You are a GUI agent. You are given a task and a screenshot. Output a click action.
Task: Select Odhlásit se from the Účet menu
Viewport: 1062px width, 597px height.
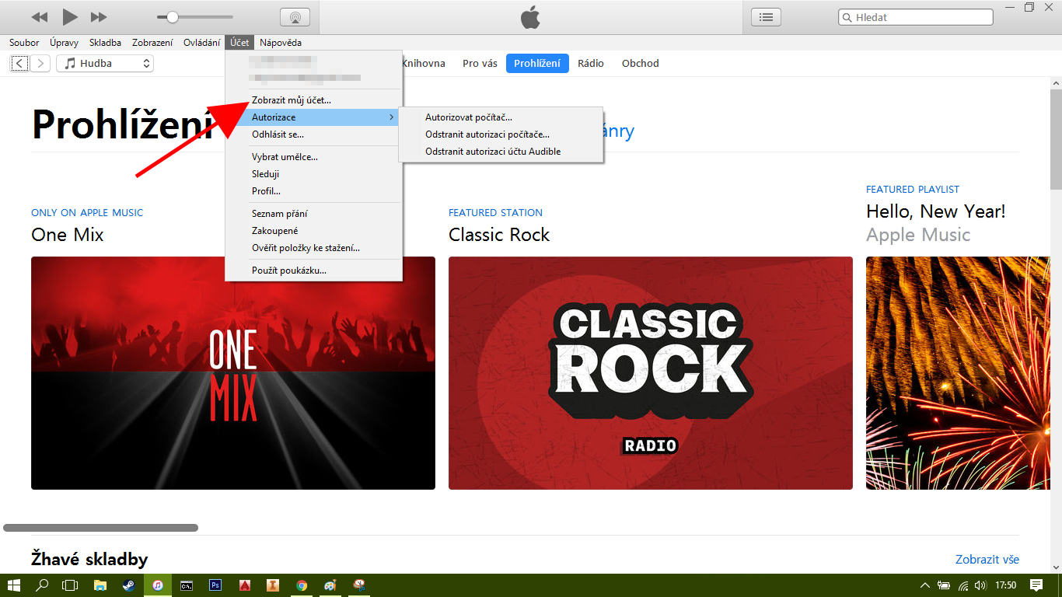313,134
